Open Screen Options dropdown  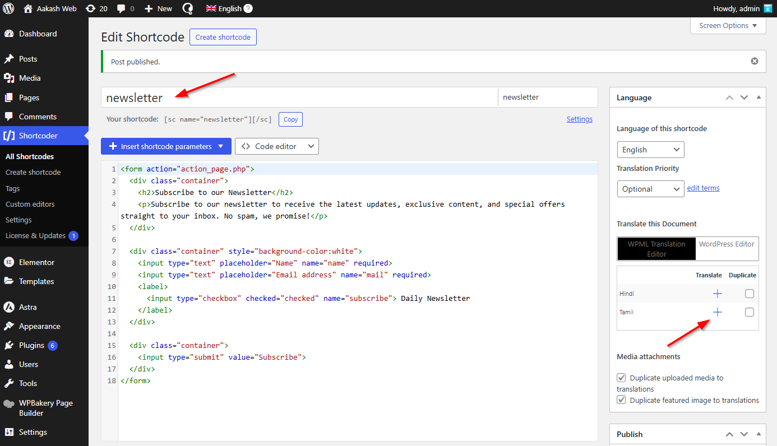[728, 25]
